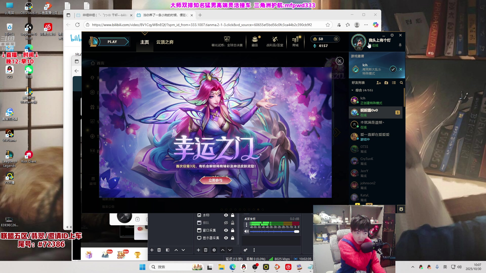Open the 藏品 collection icon
The image size is (486, 273).
(x=255, y=41)
